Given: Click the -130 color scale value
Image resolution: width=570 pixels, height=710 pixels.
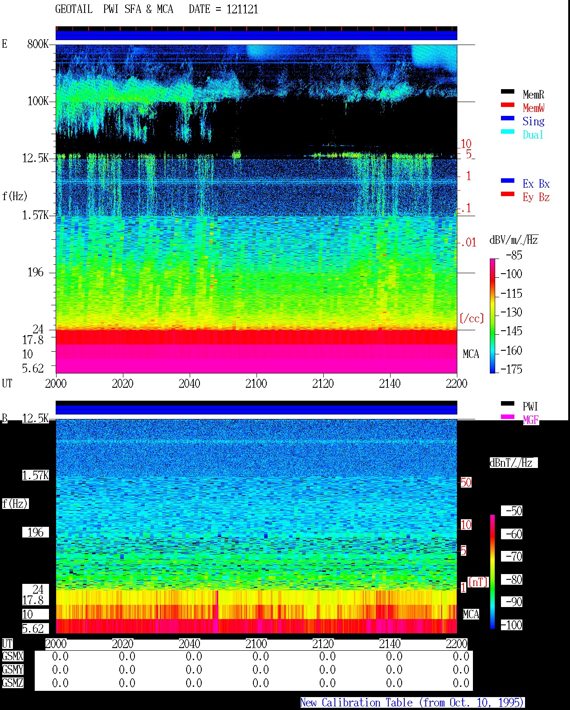Looking at the screenshot, I should pos(511,312).
